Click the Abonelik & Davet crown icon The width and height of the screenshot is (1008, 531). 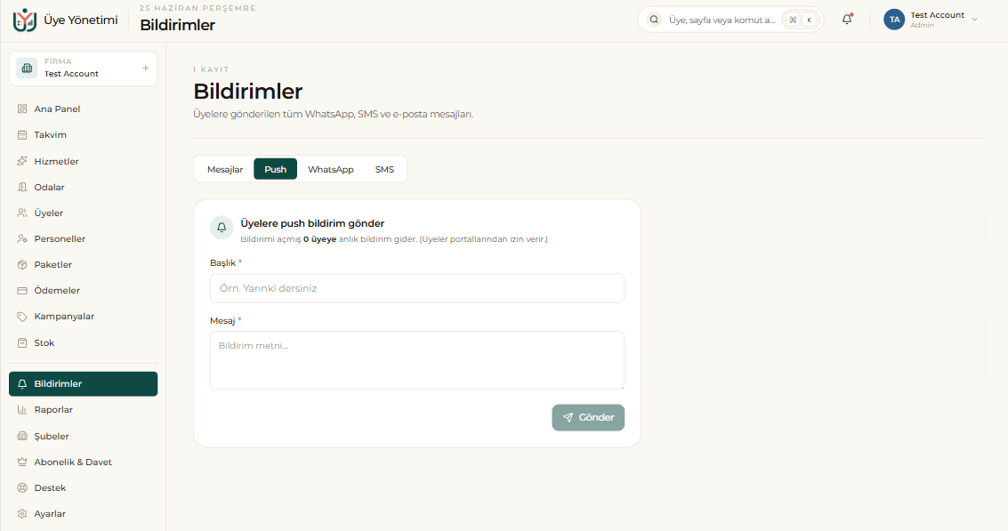coord(22,462)
